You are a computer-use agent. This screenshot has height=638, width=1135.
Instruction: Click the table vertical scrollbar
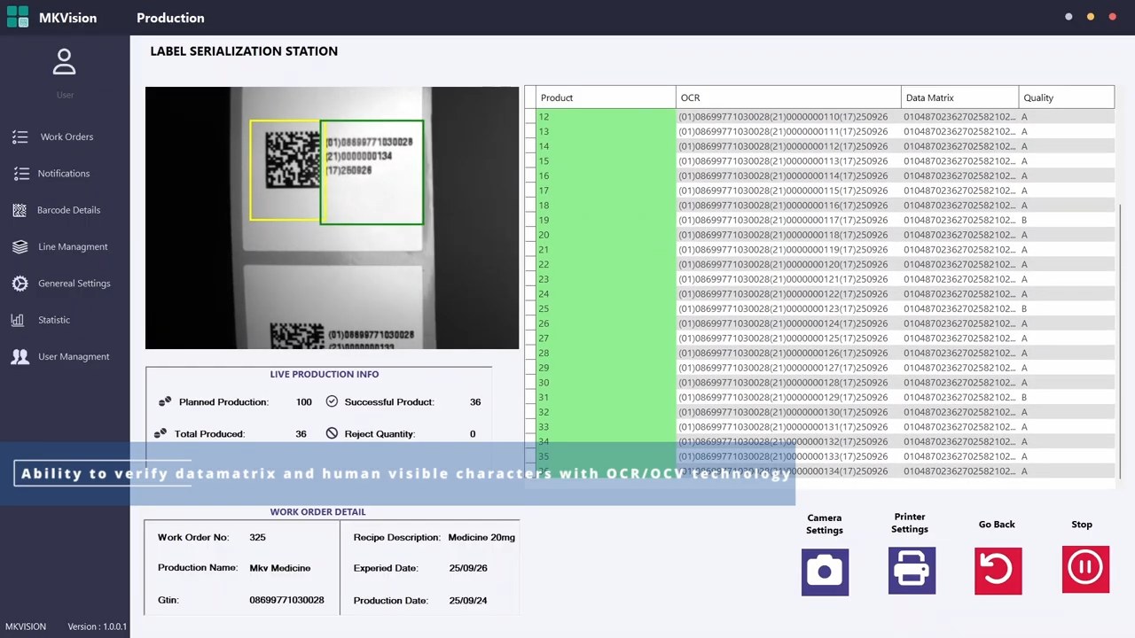pyautogui.click(x=1121, y=341)
